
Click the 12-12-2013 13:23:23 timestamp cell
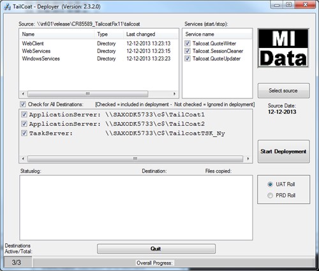click(149, 59)
